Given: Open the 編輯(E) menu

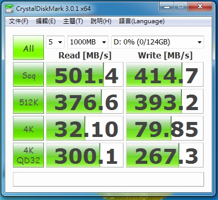Looking at the screenshot, I should tap(45, 21).
